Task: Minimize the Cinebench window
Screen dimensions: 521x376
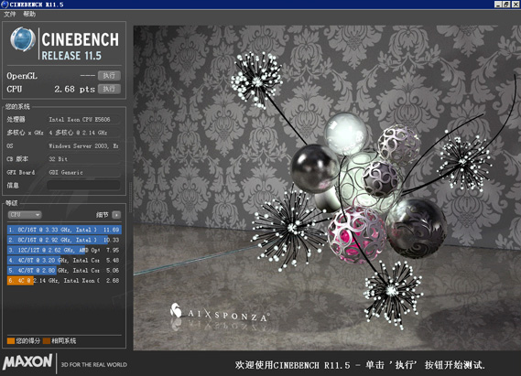Action: pos(498,5)
